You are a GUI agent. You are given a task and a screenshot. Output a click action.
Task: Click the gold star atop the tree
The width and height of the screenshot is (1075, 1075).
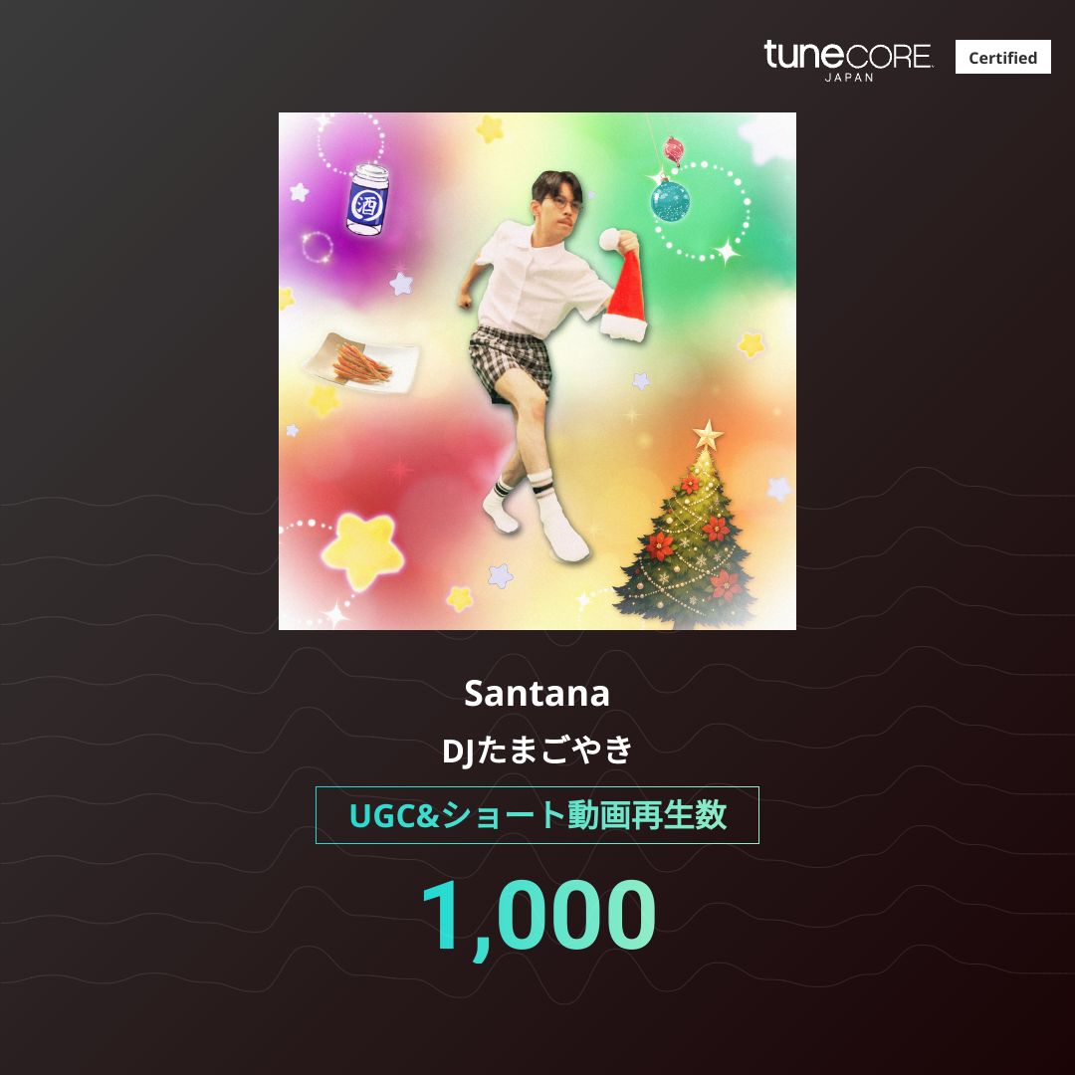point(708,435)
